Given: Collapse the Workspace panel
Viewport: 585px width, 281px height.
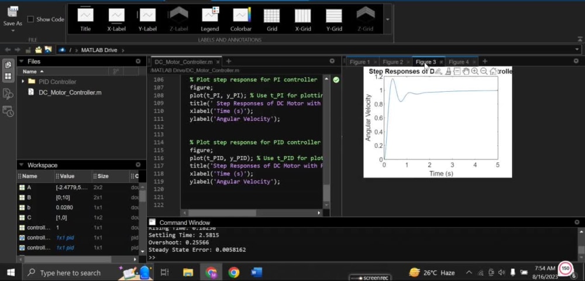Looking at the screenshot, I should pos(21,165).
